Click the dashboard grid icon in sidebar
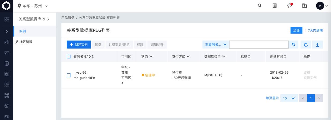The image size is (331, 120). pyautogui.click(x=7, y=19)
